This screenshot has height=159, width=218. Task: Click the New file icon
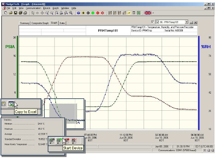point(6,13)
